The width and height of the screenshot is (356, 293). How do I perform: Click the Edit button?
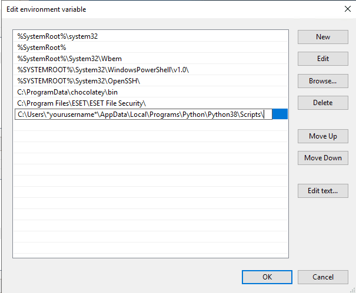tap(322, 59)
